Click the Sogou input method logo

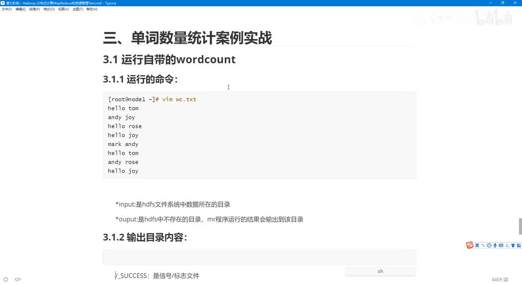coord(470,245)
